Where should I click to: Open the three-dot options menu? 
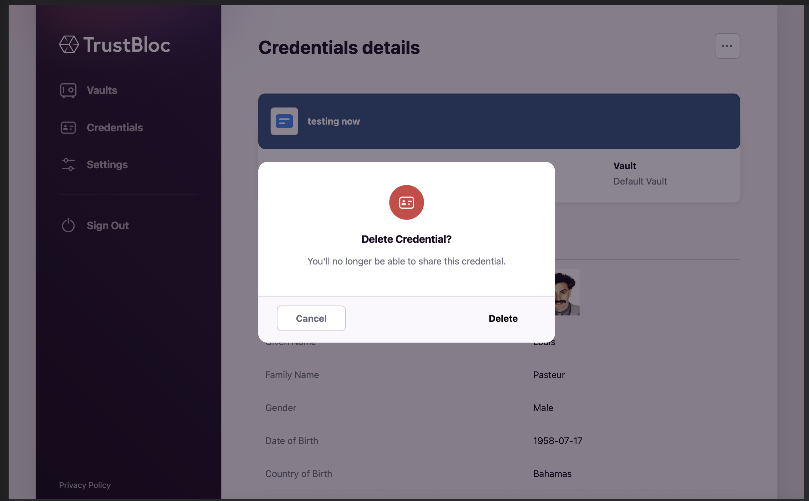click(x=727, y=46)
